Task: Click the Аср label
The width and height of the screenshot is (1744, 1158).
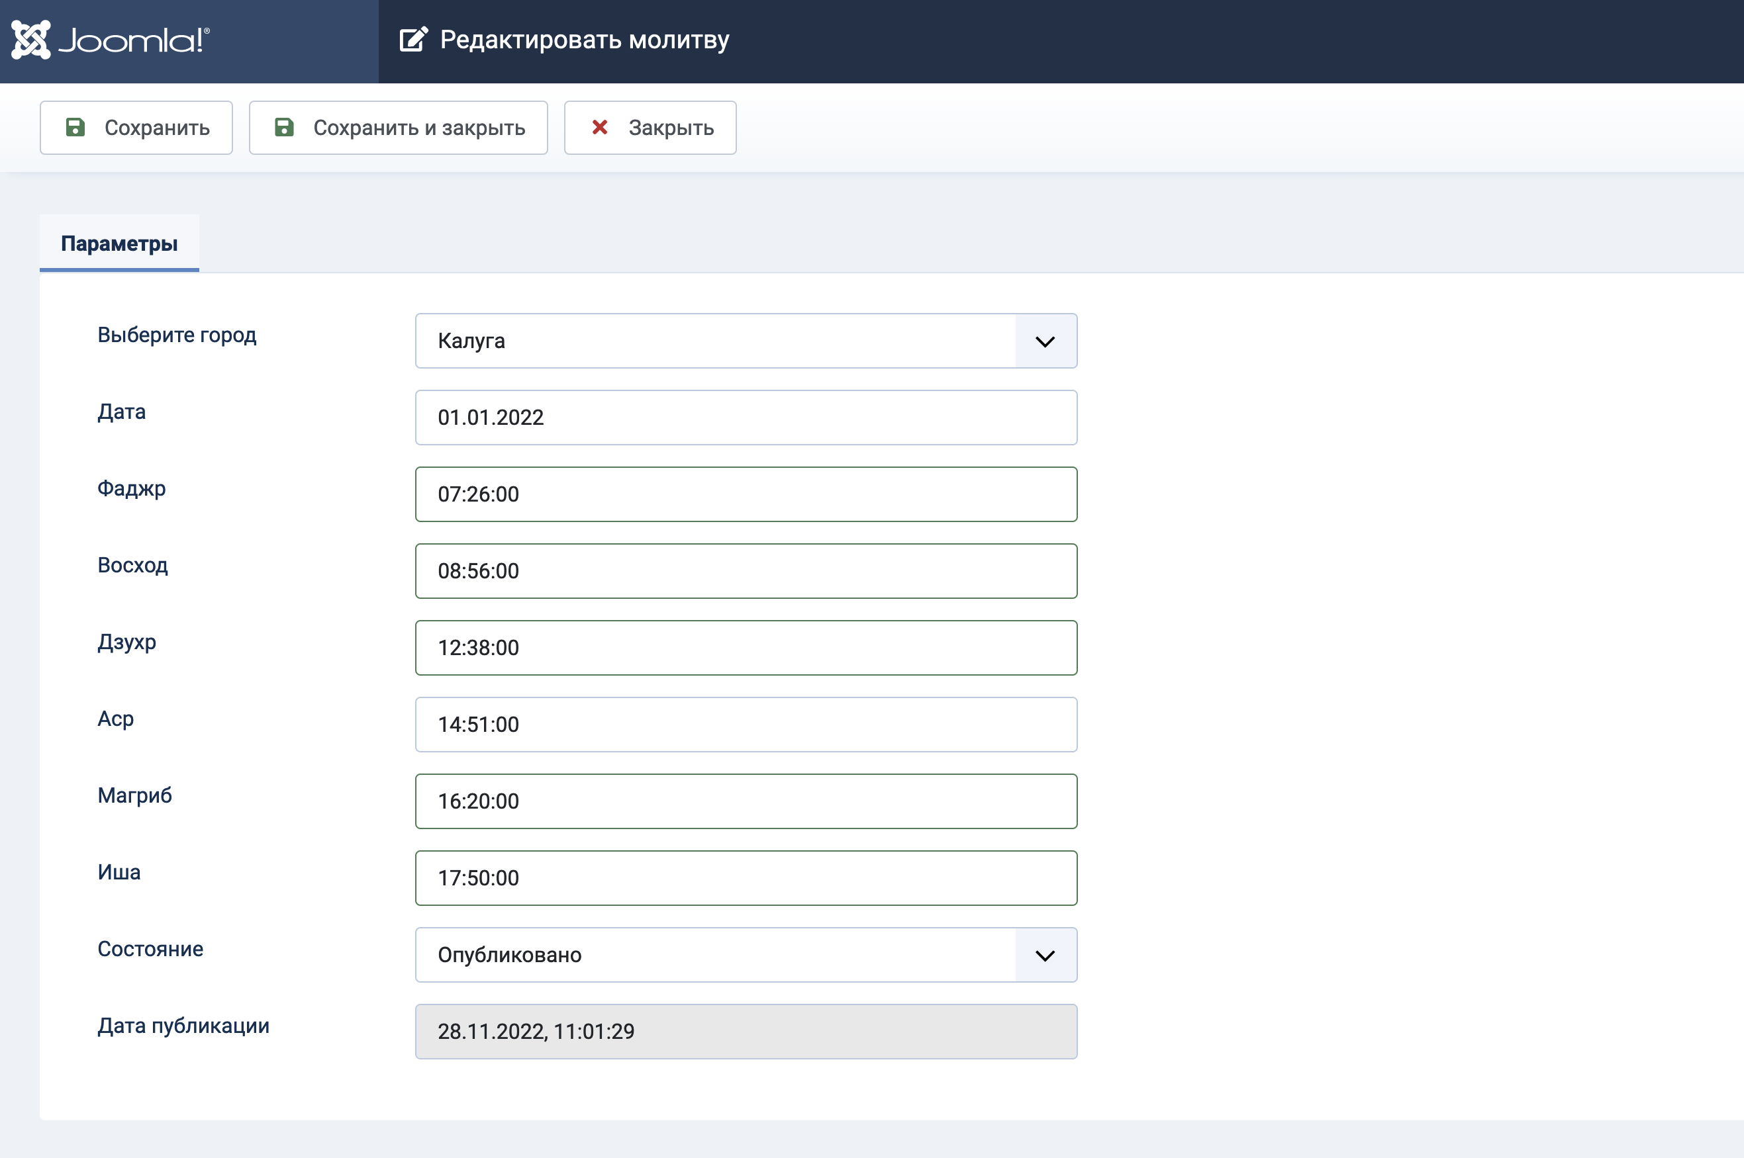Action: point(116,719)
